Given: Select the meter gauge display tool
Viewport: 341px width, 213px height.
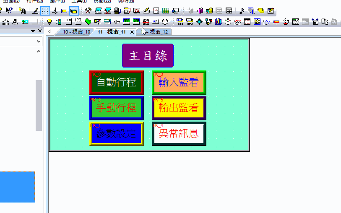Looking at the screenshot, I should click(x=228, y=22).
